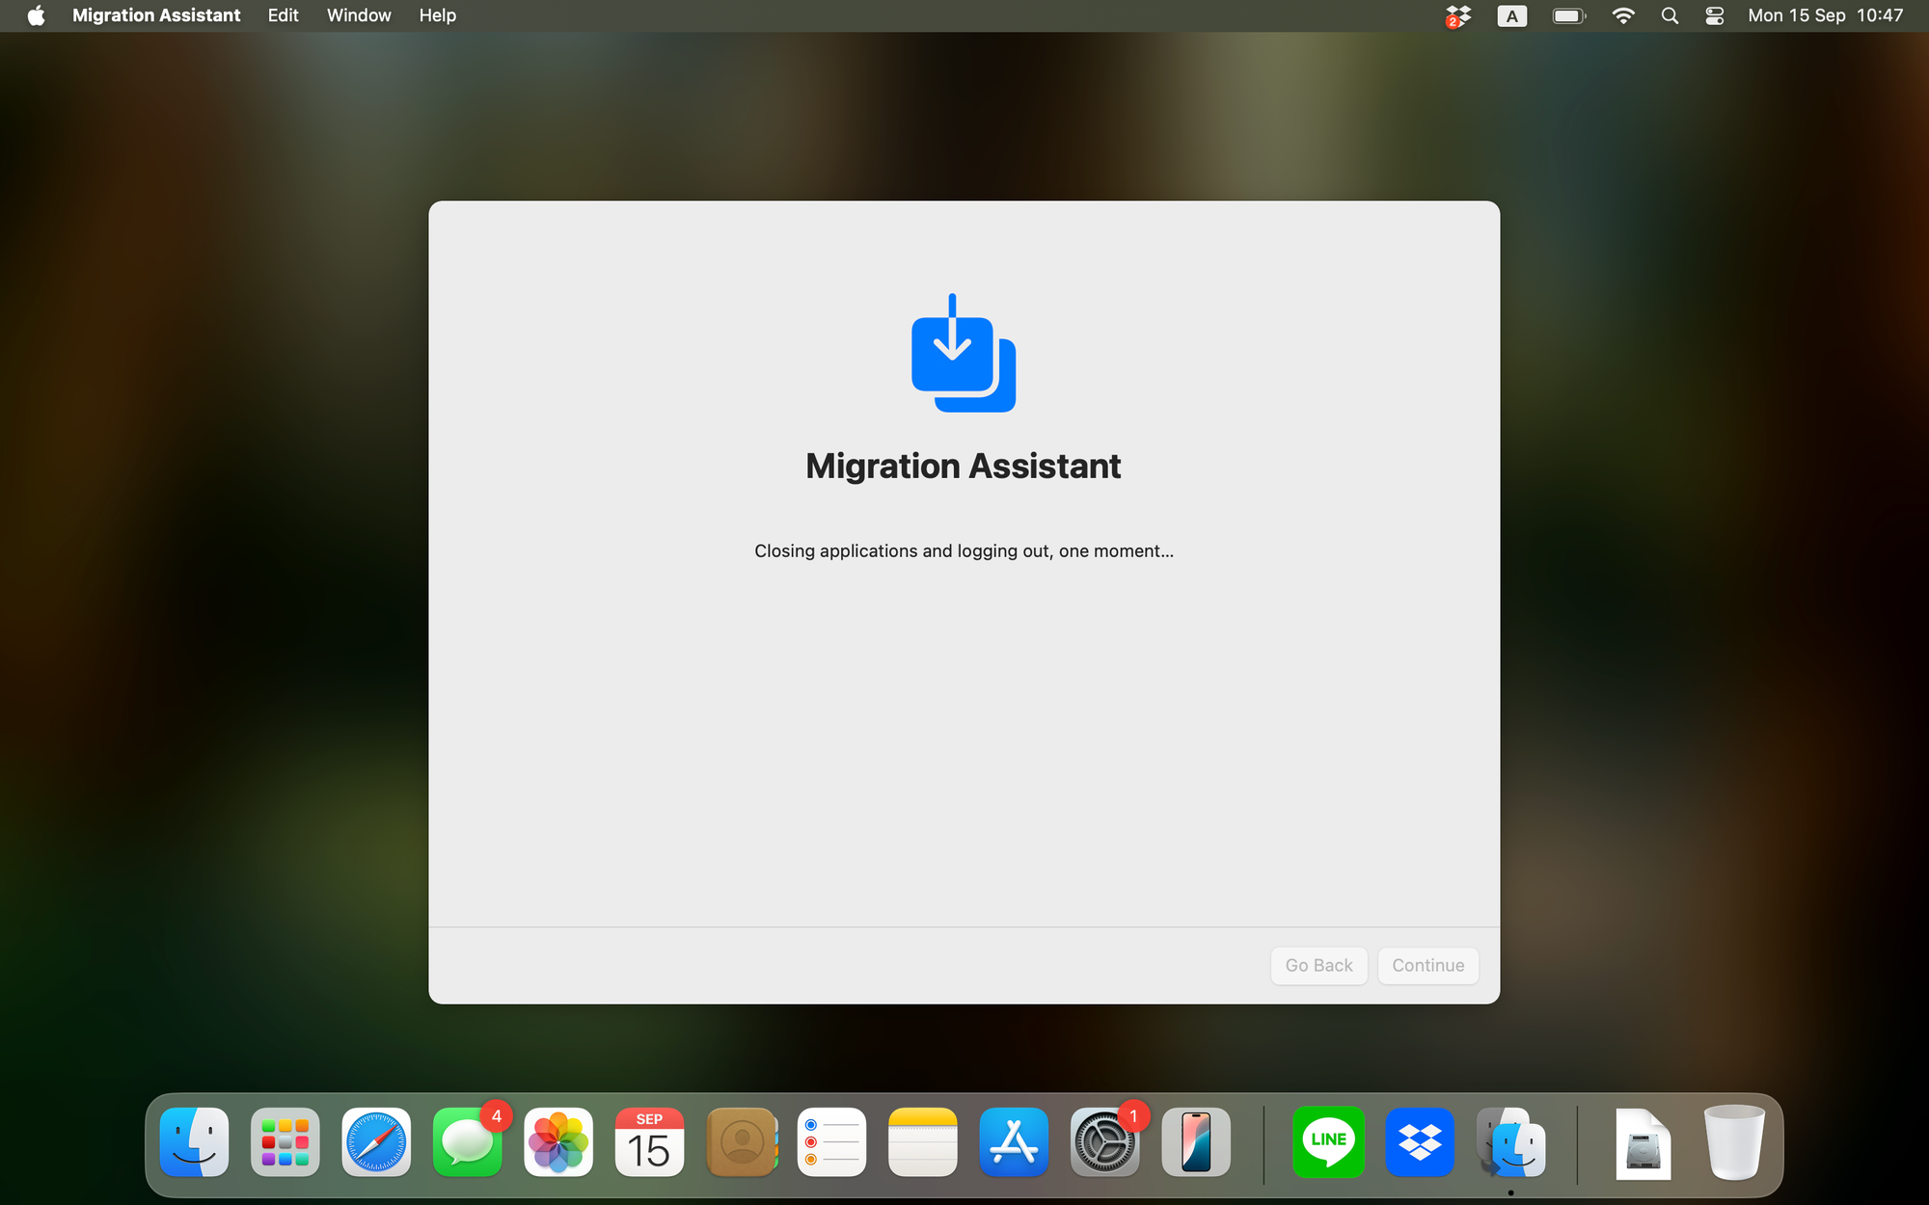Open iPhone Mirroring from the Dock
Viewport: 1929px width, 1205px height.
(1196, 1142)
